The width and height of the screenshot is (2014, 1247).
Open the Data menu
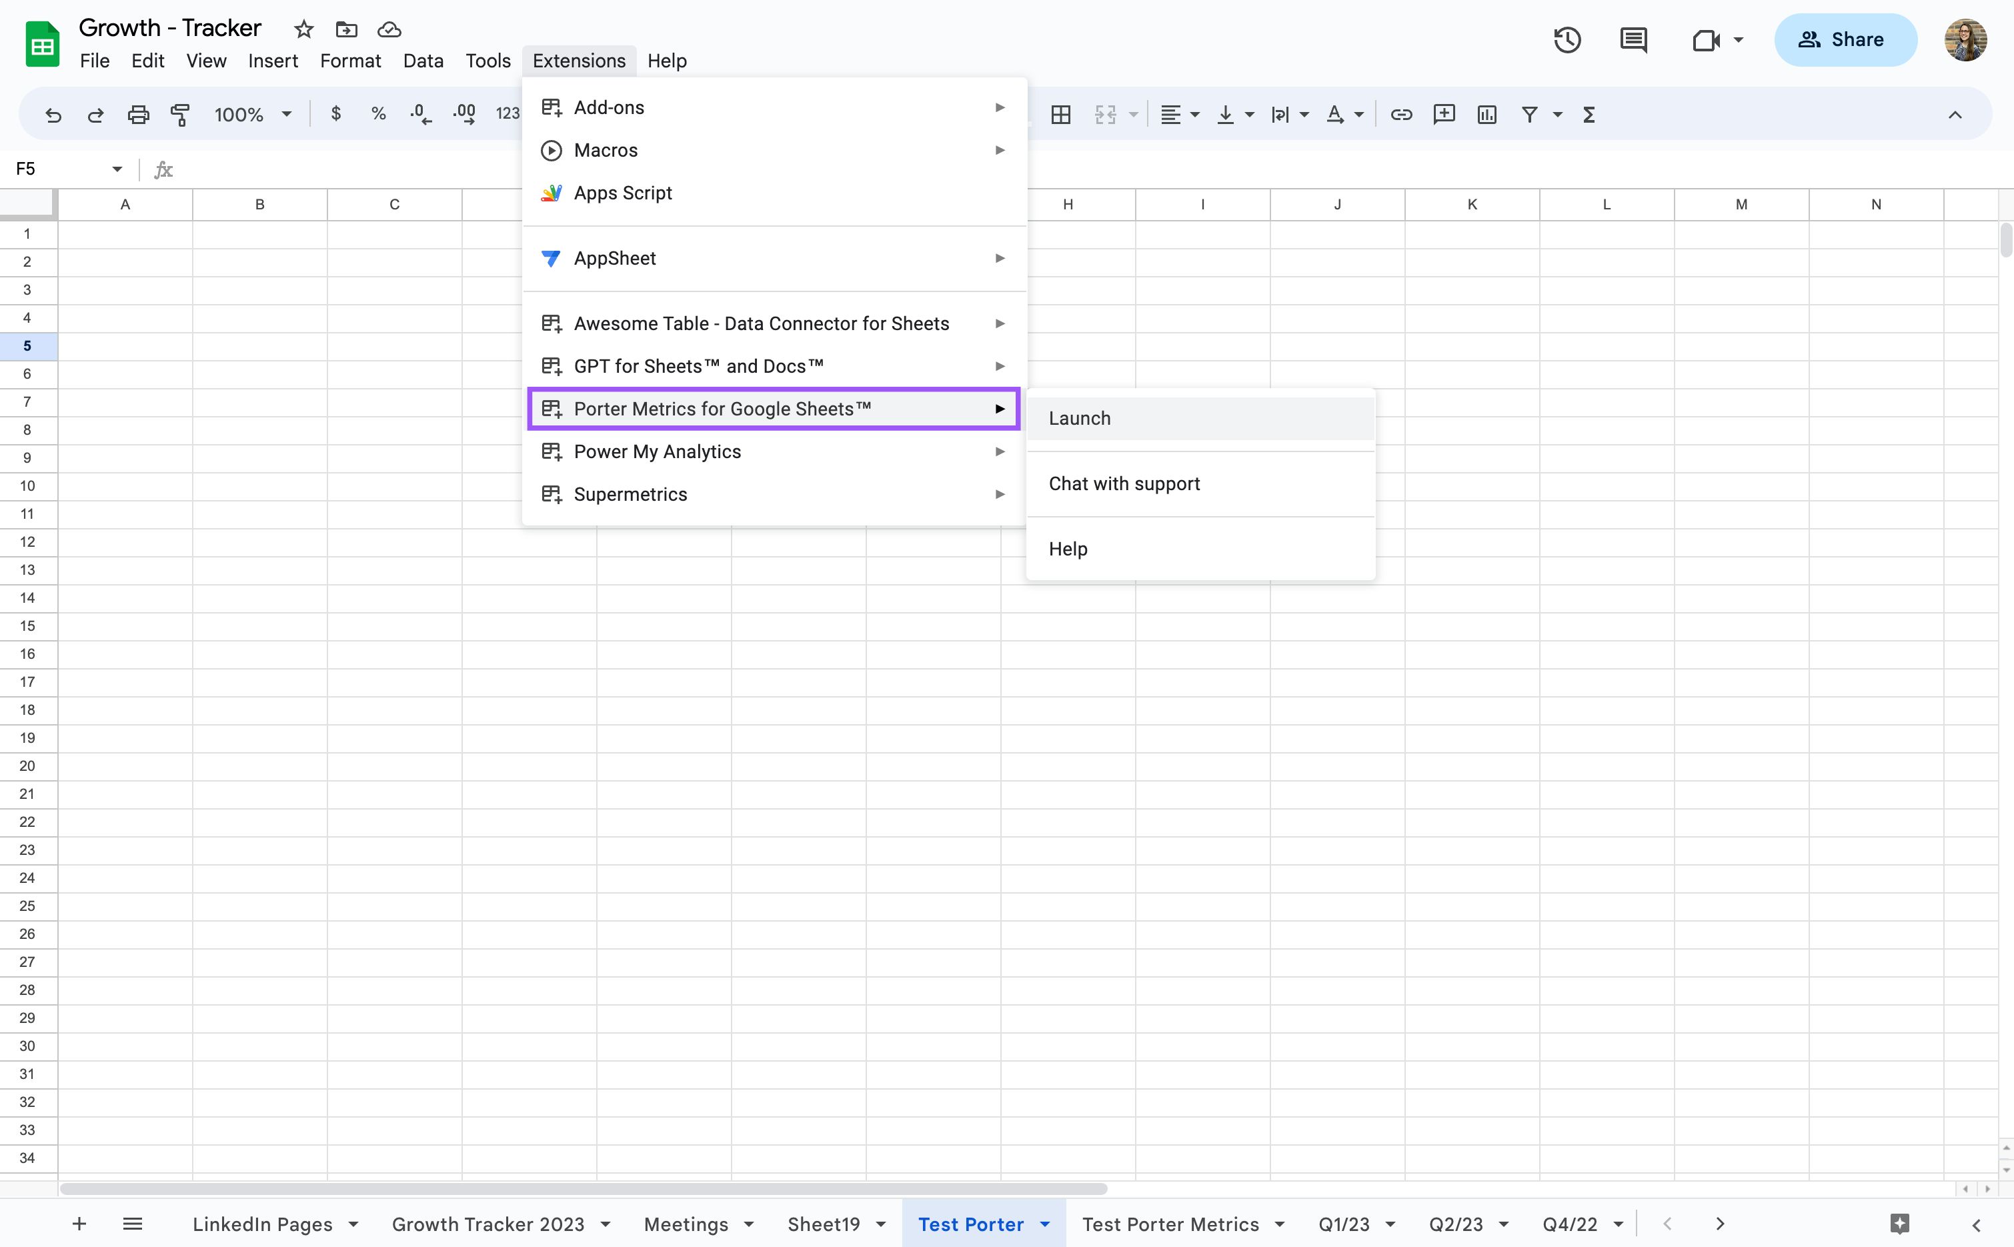point(423,60)
